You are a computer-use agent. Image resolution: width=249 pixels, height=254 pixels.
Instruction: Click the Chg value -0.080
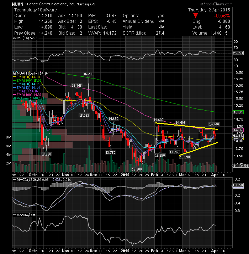pyautogui.click(x=224, y=21)
